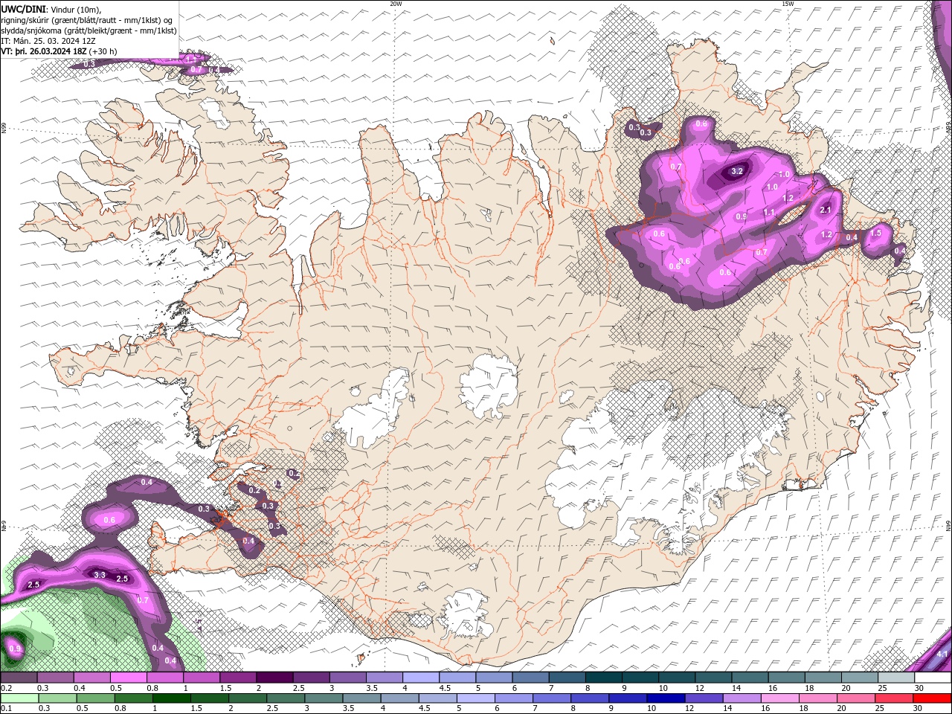Click the 'VT: þri. 26.03.2024 18Z (+30 h)' line
952x714 pixels.
click(x=59, y=51)
